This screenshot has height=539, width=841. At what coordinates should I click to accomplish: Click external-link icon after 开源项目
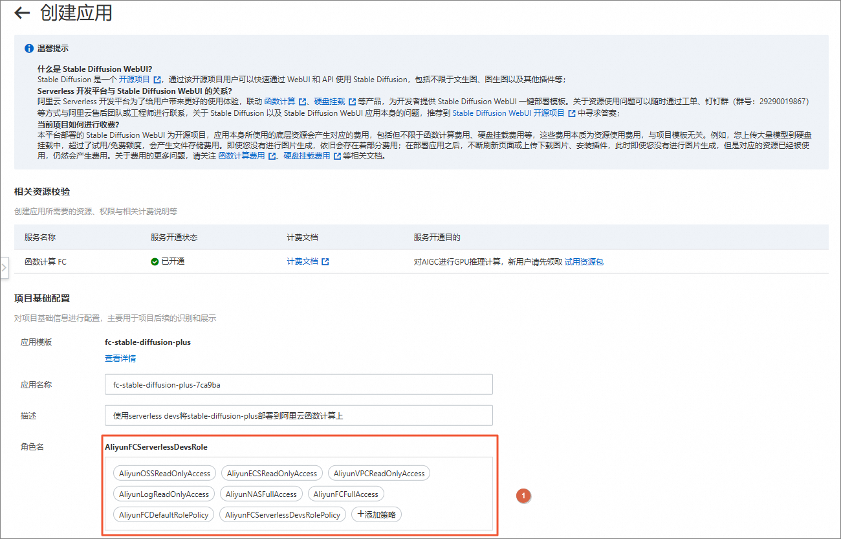click(157, 80)
